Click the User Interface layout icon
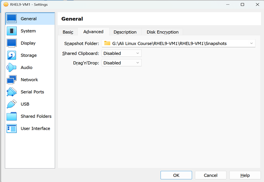This screenshot has width=264, height=182. (x=12, y=128)
